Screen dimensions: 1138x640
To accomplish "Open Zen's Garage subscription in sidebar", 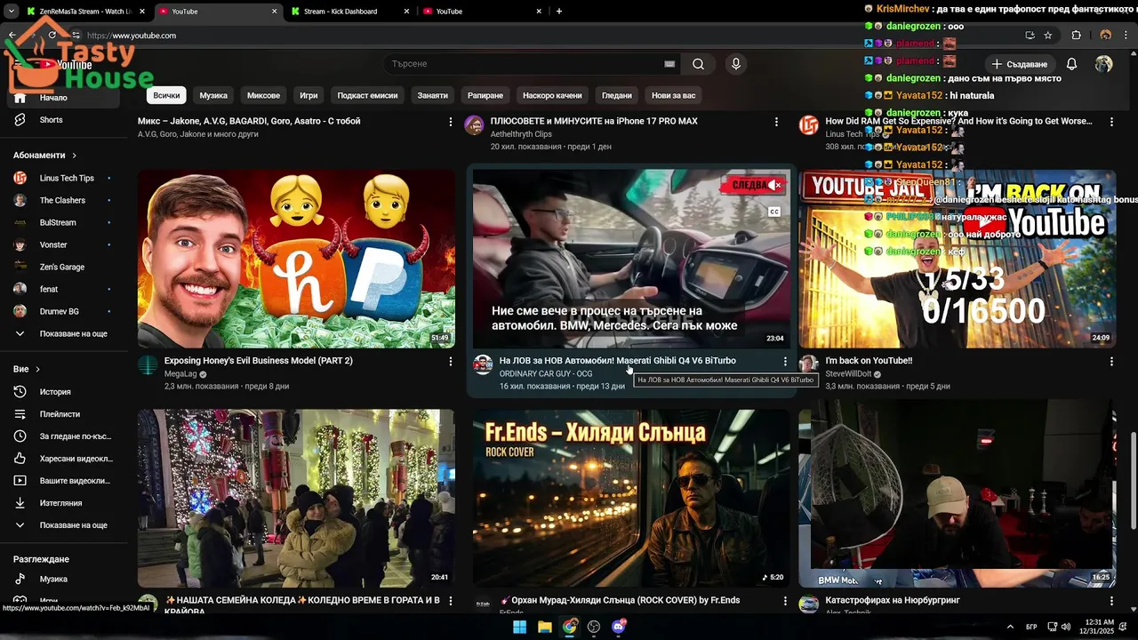I will pyautogui.click(x=62, y=267).
